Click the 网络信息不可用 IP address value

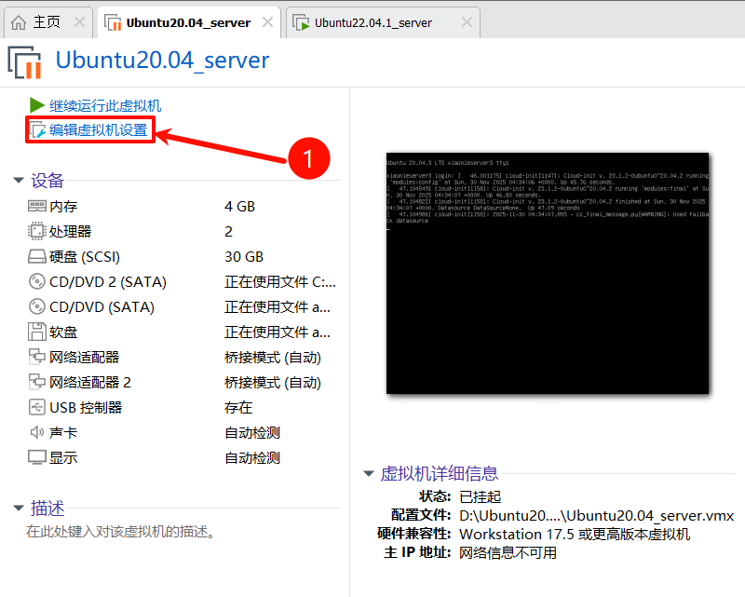(x=508, y=553)
